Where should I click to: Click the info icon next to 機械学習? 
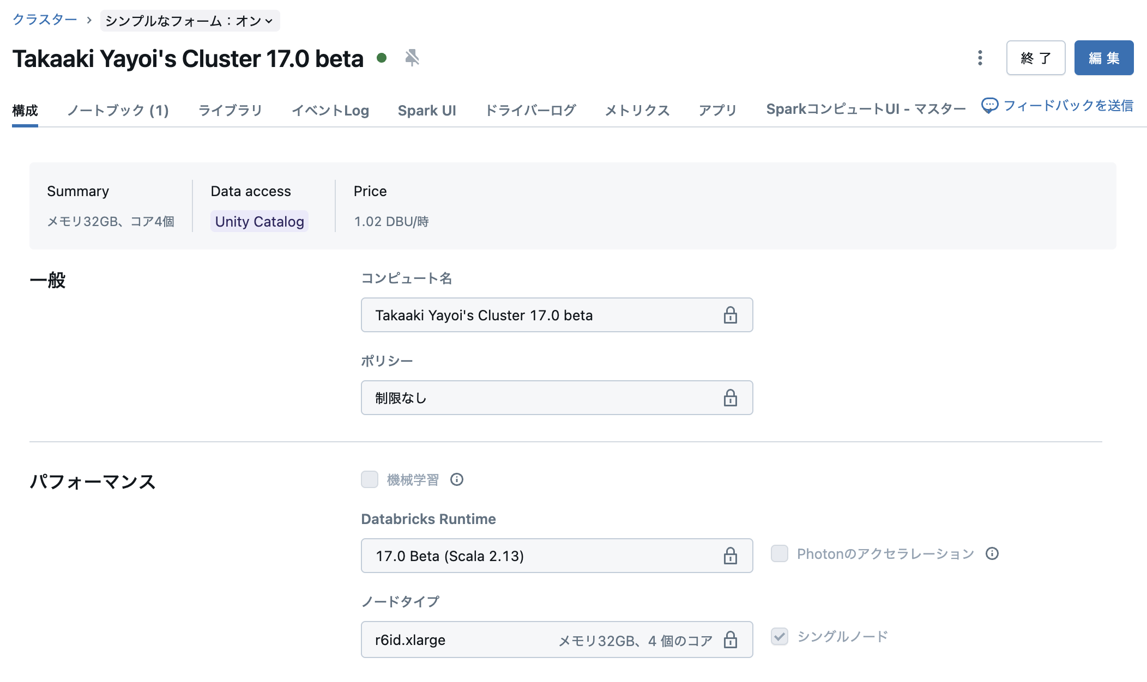457,480
